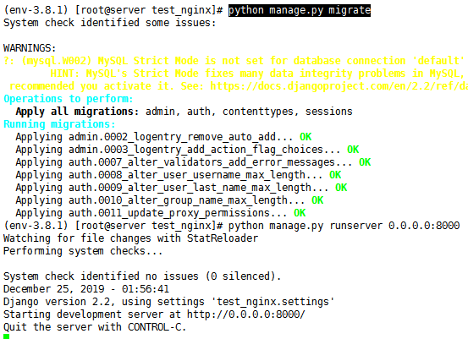Click the 'Operations to perform:' heading
Viewport: 468px width, 339px height.
[69, 99]
